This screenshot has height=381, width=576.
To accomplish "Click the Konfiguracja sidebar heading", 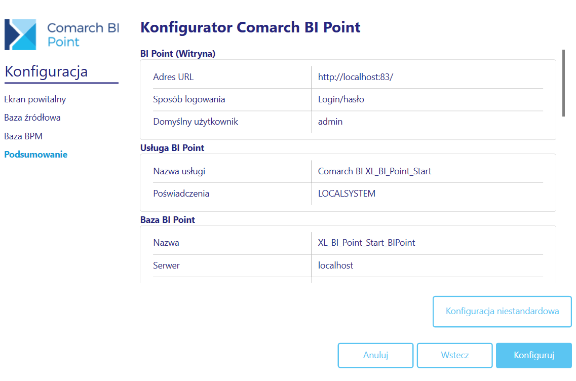I will coord(46,71).
